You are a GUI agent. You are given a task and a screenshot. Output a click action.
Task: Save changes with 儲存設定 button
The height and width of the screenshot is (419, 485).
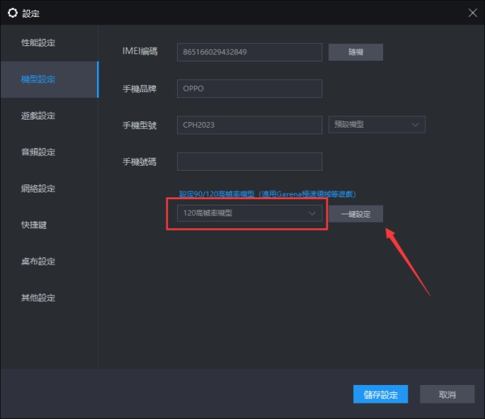(x=381, y=395)
